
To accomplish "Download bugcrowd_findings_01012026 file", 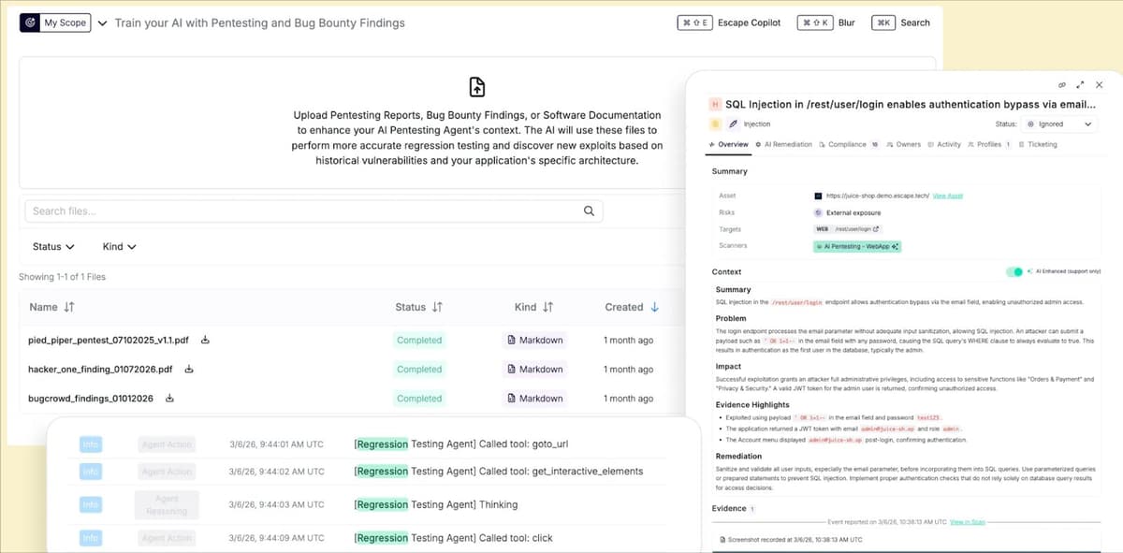I will pyautogui.click(x=169, y=398).
